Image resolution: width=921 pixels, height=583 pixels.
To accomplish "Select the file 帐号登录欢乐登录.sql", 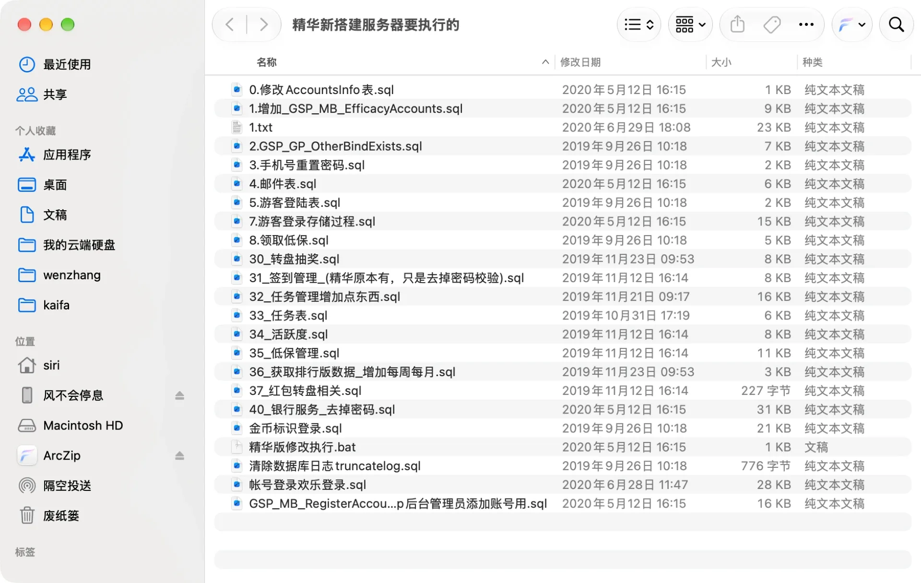I will coord(563,485).
